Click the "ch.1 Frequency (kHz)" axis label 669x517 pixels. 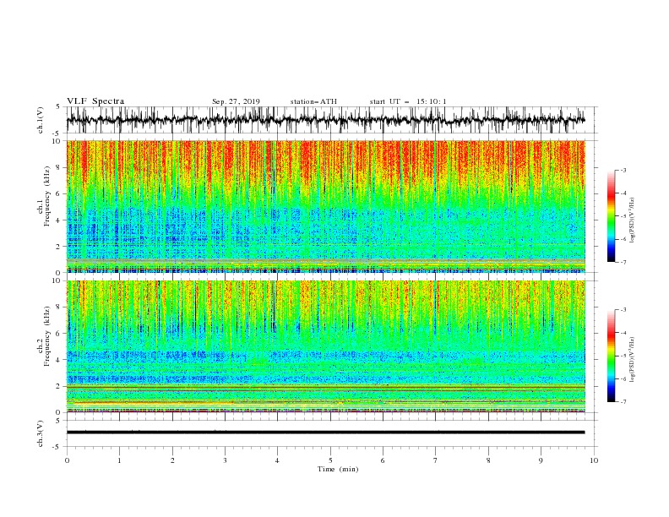click(43, 197)
